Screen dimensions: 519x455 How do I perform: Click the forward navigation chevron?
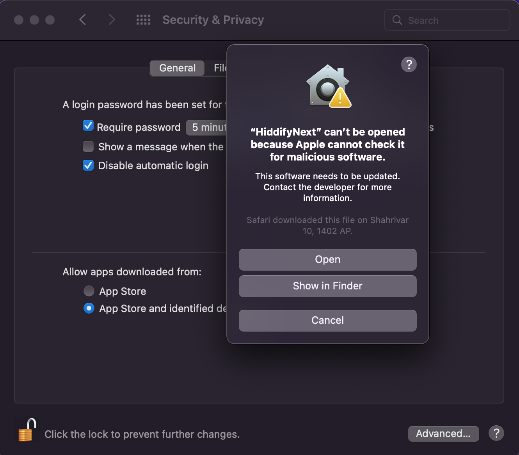coord(112,20)
